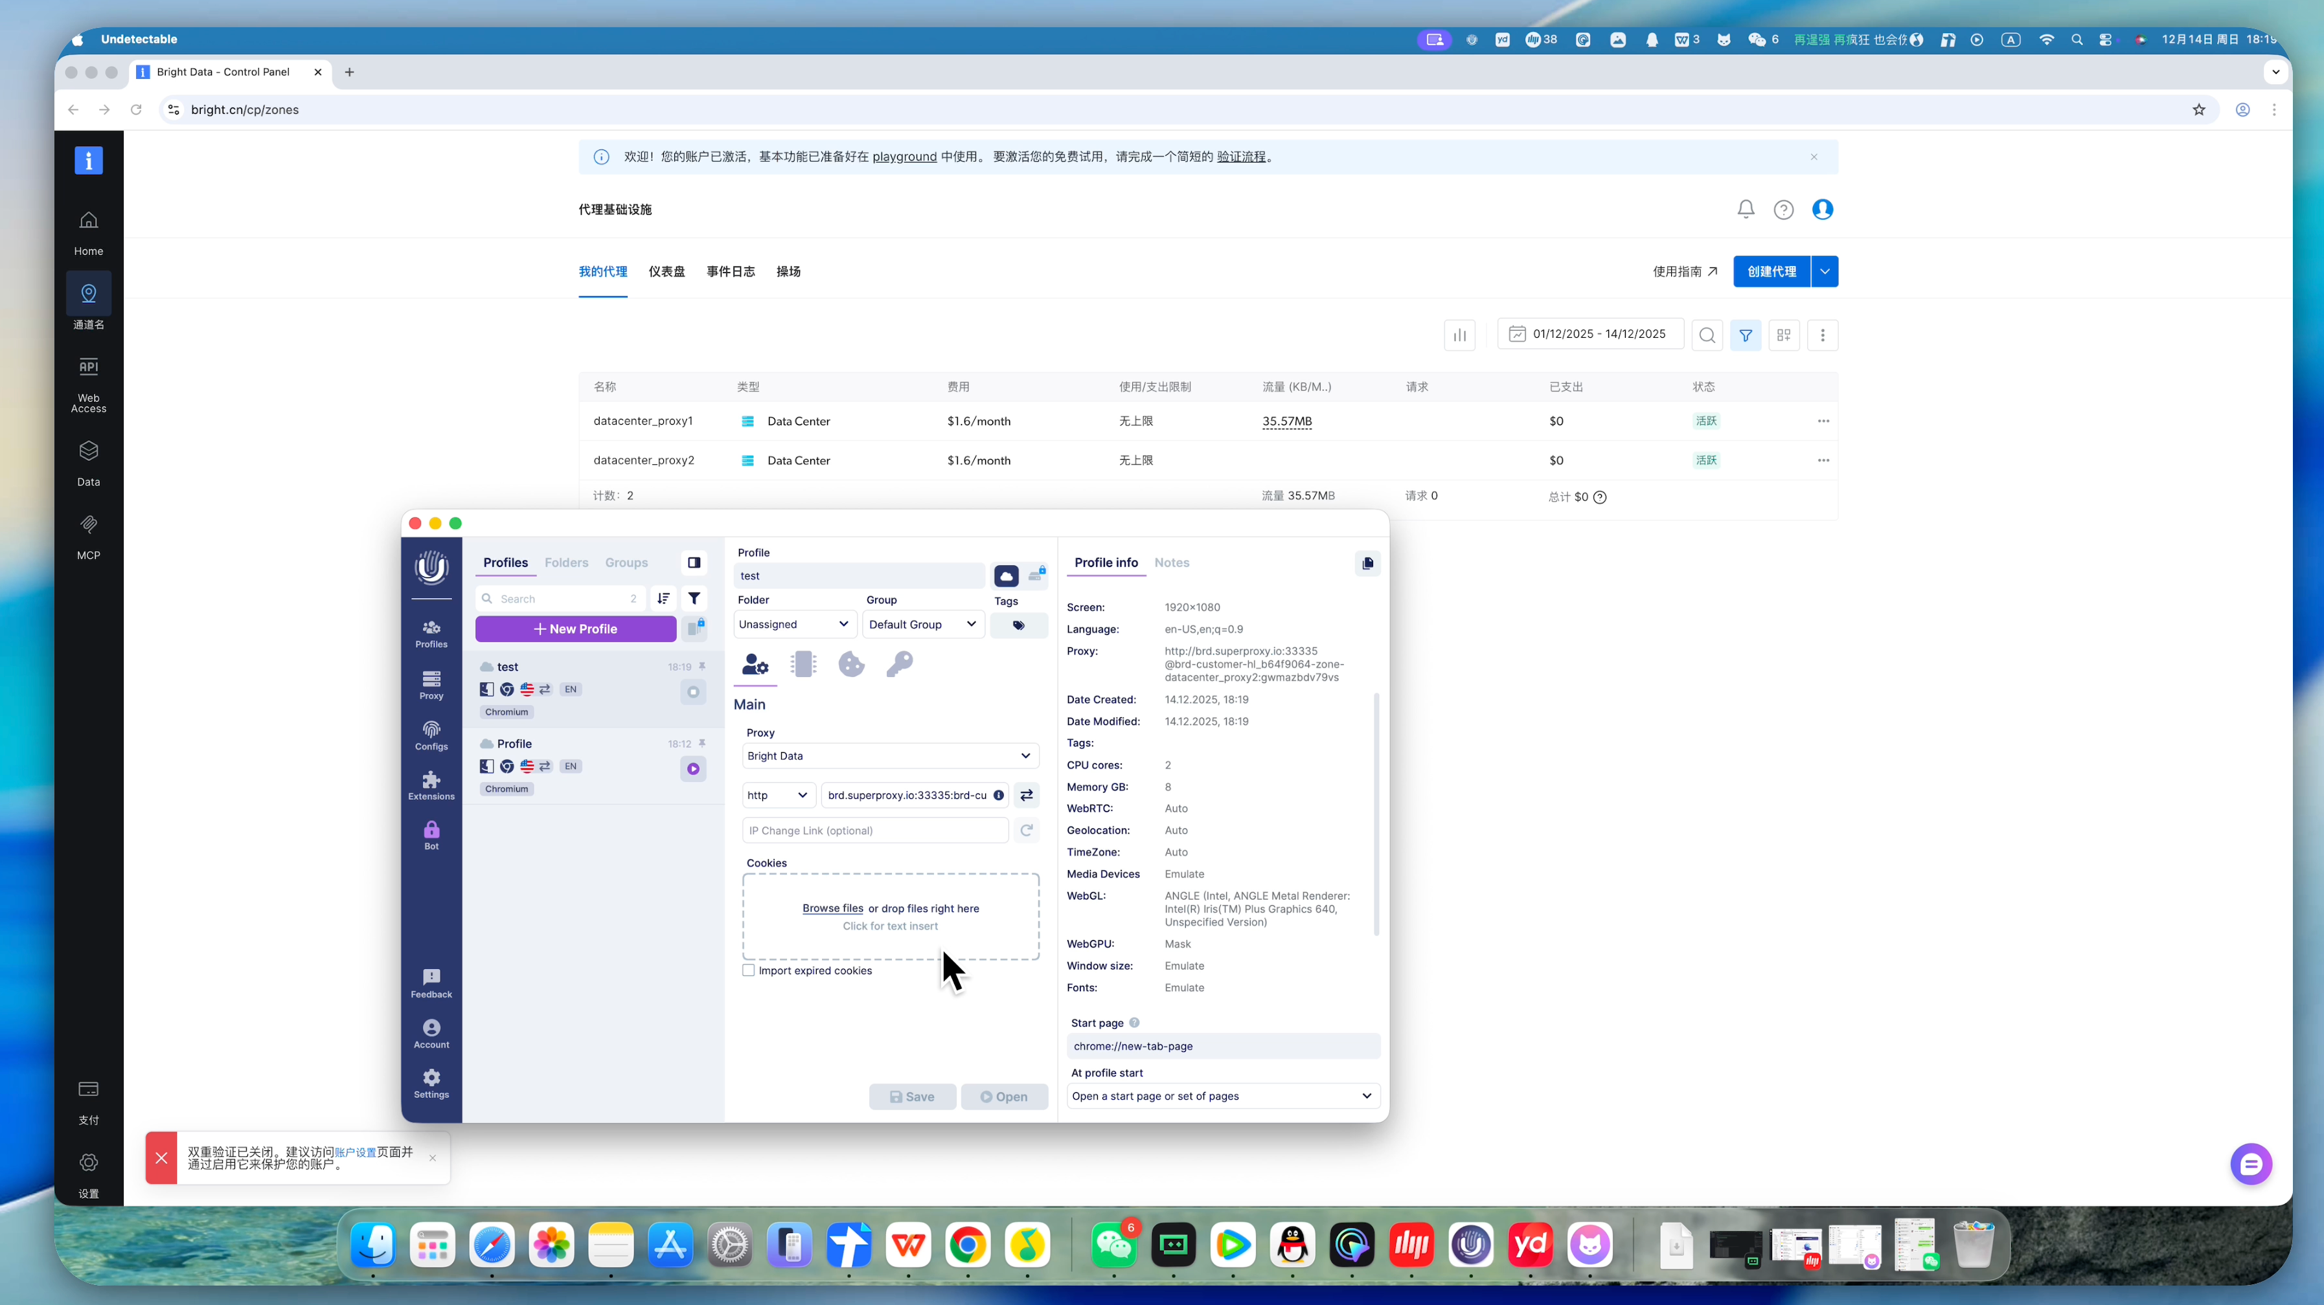
Task: Click the key icon tab
Action: click(x=898, y=665)
